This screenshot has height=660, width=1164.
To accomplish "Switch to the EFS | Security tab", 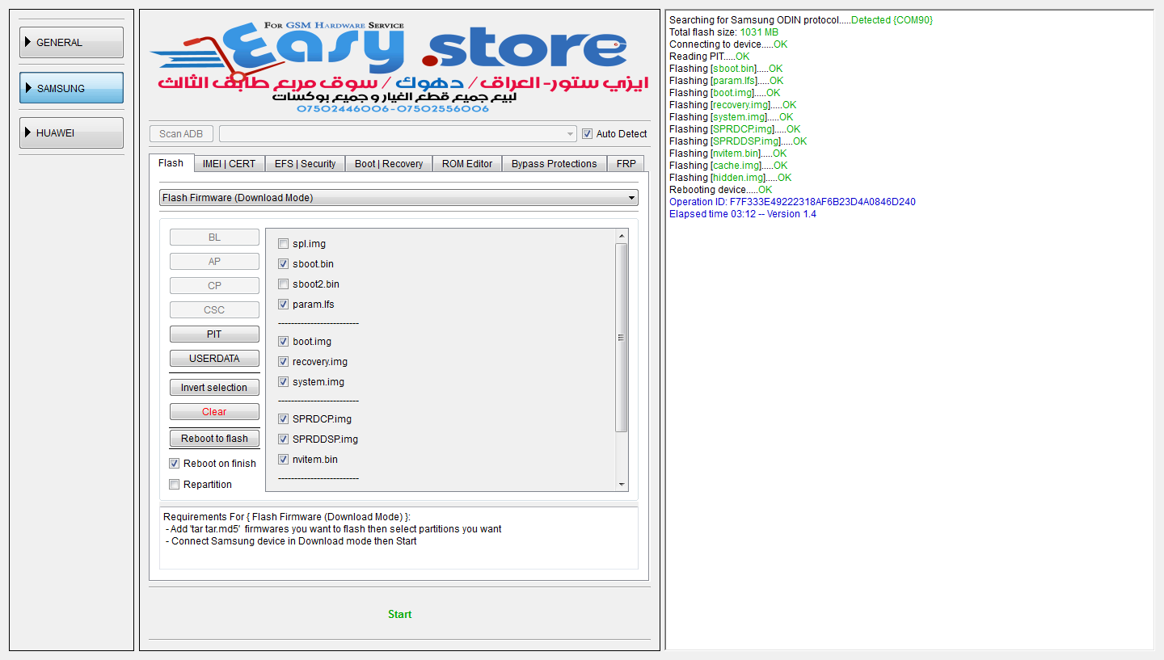I will click(x=305, y=164).
